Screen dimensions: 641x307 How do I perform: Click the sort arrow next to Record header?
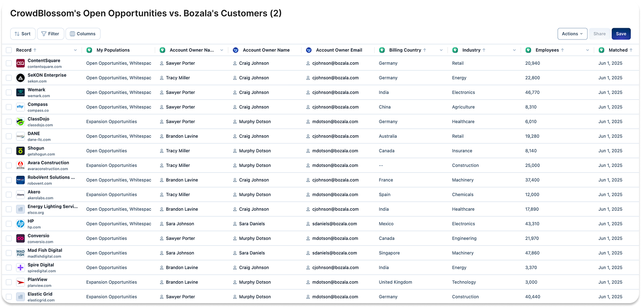[x=35, y=50]
